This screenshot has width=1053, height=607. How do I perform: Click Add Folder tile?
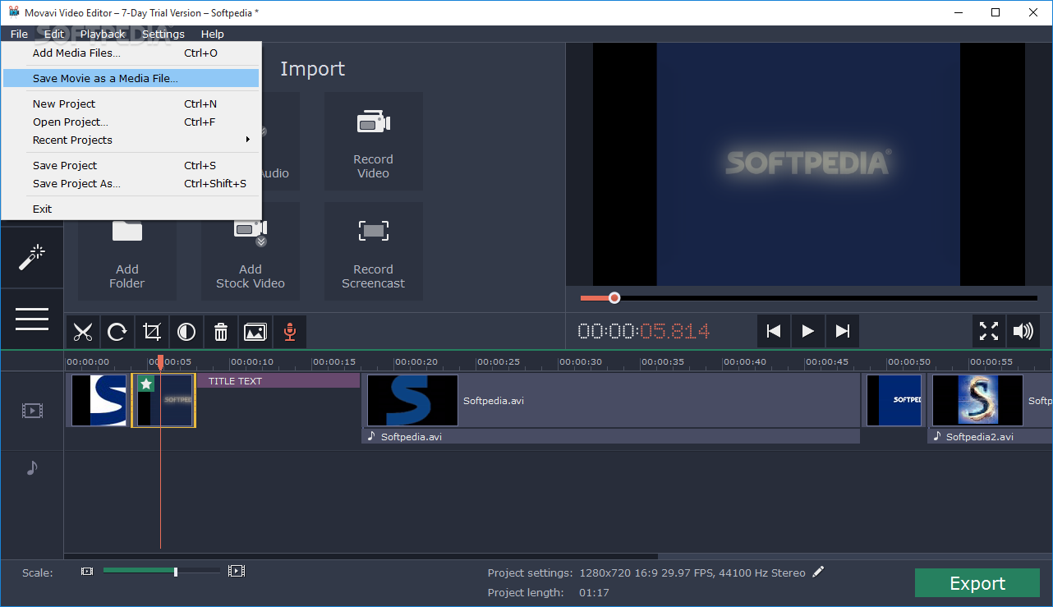[x=127, y=251]
